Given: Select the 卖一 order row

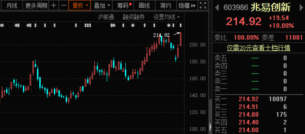Looking at the screenshot, I should tap(259, 89).
